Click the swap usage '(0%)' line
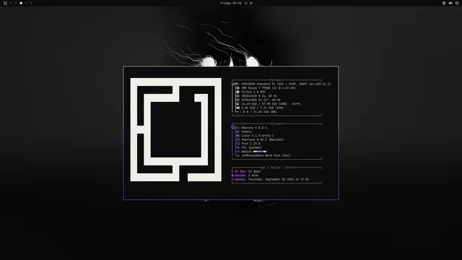The width and height of the screenshot is (462, 260). click(x=260, y=112)
